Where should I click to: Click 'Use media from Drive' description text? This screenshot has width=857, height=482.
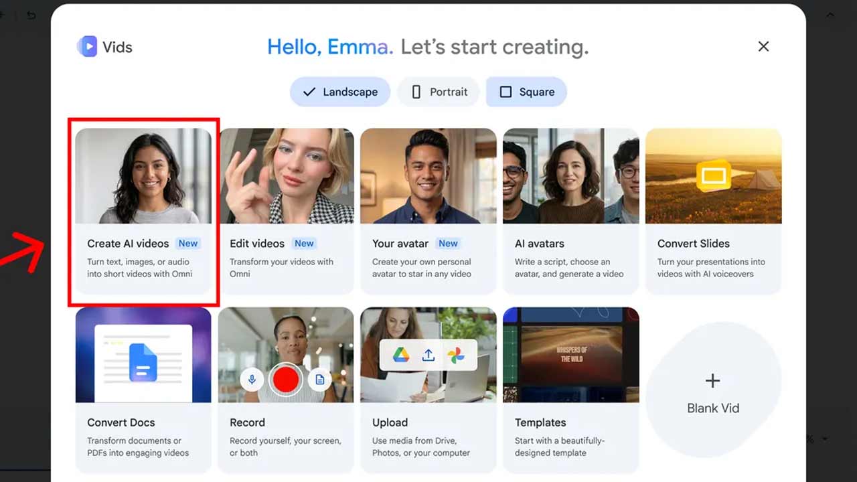pos(421,447)
